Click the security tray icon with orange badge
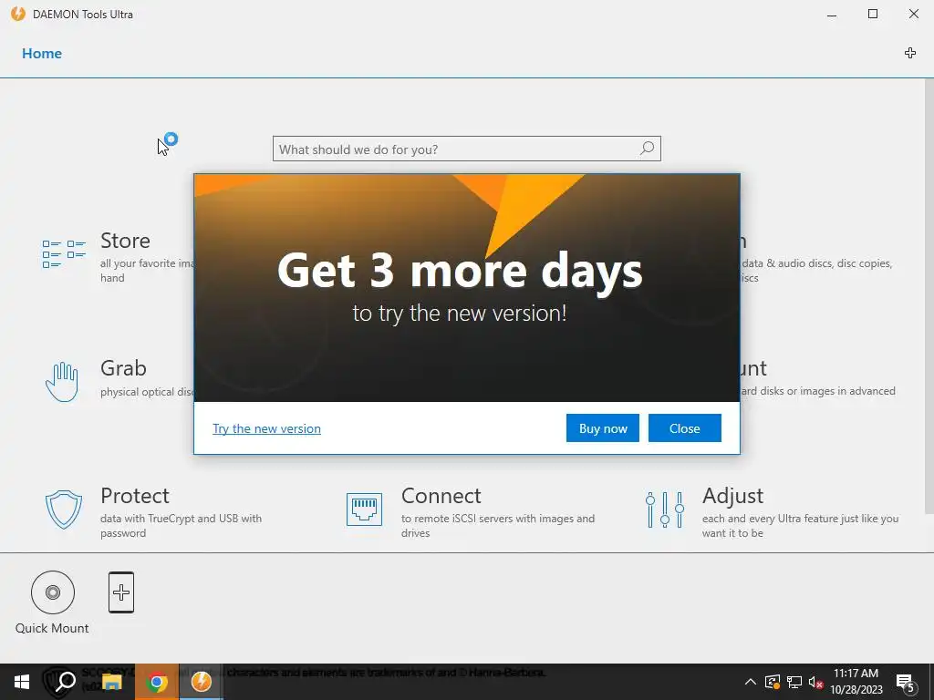 [772, 682]
